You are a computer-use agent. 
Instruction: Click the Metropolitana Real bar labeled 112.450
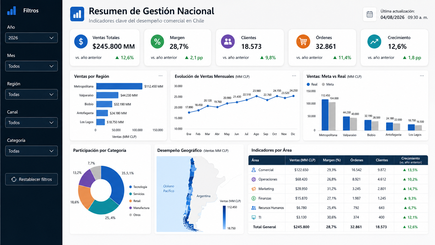pos(325,115)
